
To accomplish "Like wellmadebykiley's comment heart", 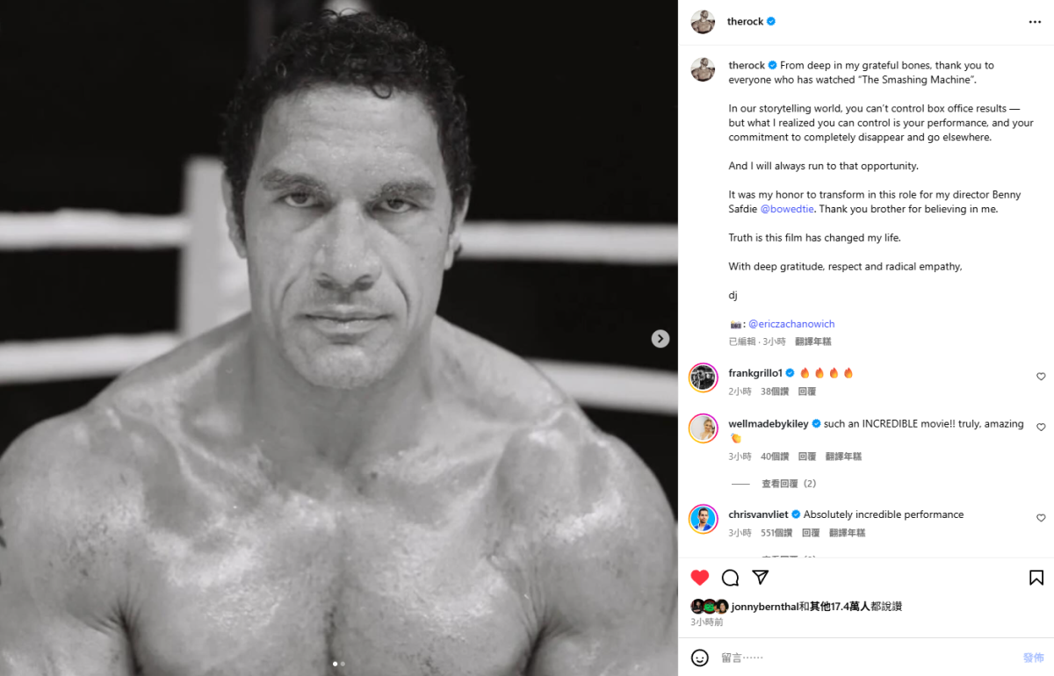I will pyautogui.click(x=1041, y=428).
